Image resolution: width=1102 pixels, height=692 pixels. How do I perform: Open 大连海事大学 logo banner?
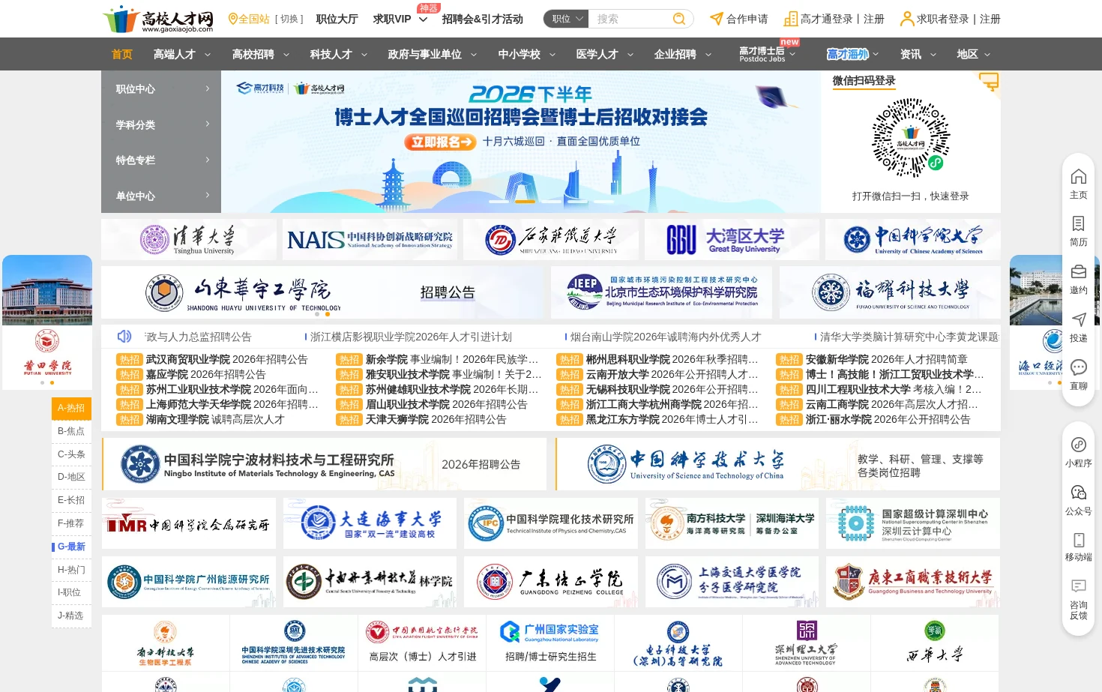point(370,523)
